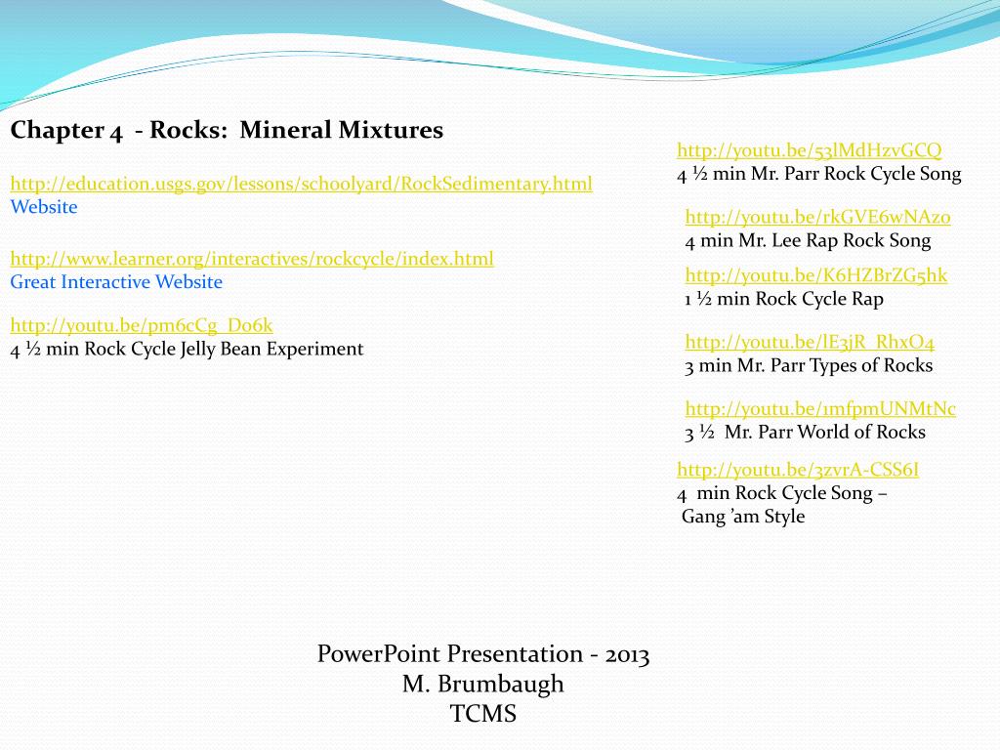Open the education.usgs.gov RockSedimentary link
The height and width of the screenshot is (750, 1000).
pyautogui.click(x=301, y=184)
